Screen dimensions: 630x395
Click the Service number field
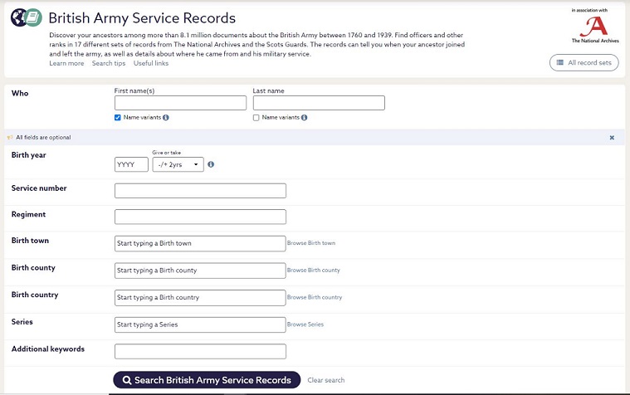201,191
